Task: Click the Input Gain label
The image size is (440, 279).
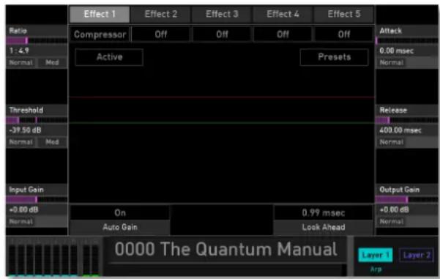Action: pos(26,190)
